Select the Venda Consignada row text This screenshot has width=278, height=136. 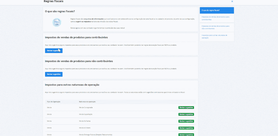(x=86, y=108)
